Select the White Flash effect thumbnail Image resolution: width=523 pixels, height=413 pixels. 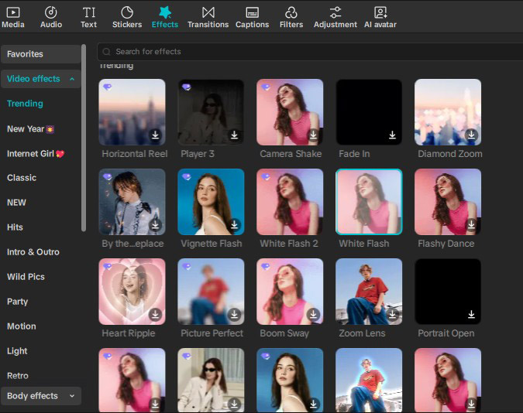pyautogui.click(x=369, y=201)
